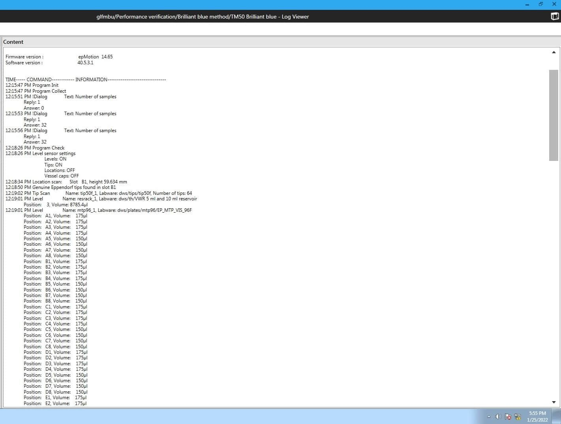Select the 'Program Init' log line
This screenshot has width=561, height=424.
pos(32,85)
